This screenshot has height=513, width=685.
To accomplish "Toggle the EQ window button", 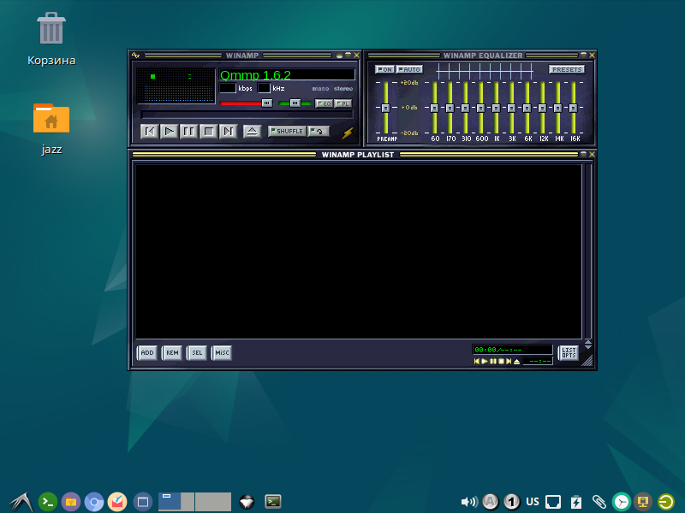I will (324, 103).
